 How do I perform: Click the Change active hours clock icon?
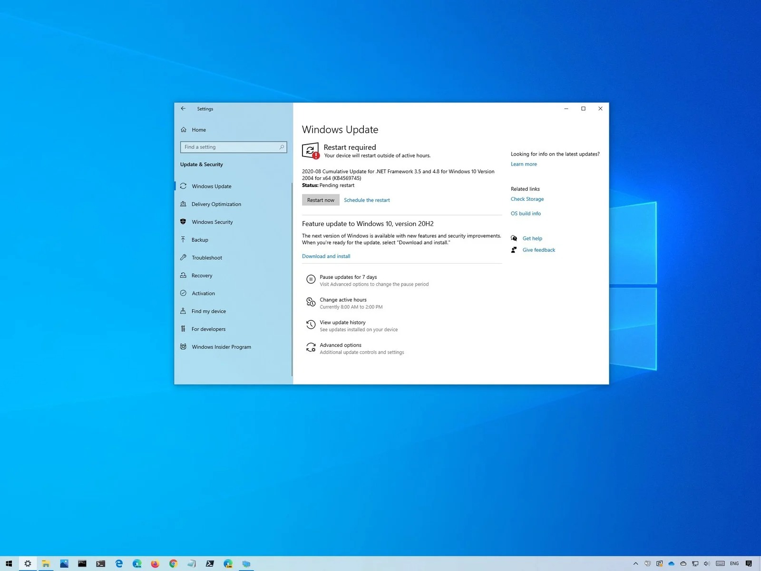point(311,302)
